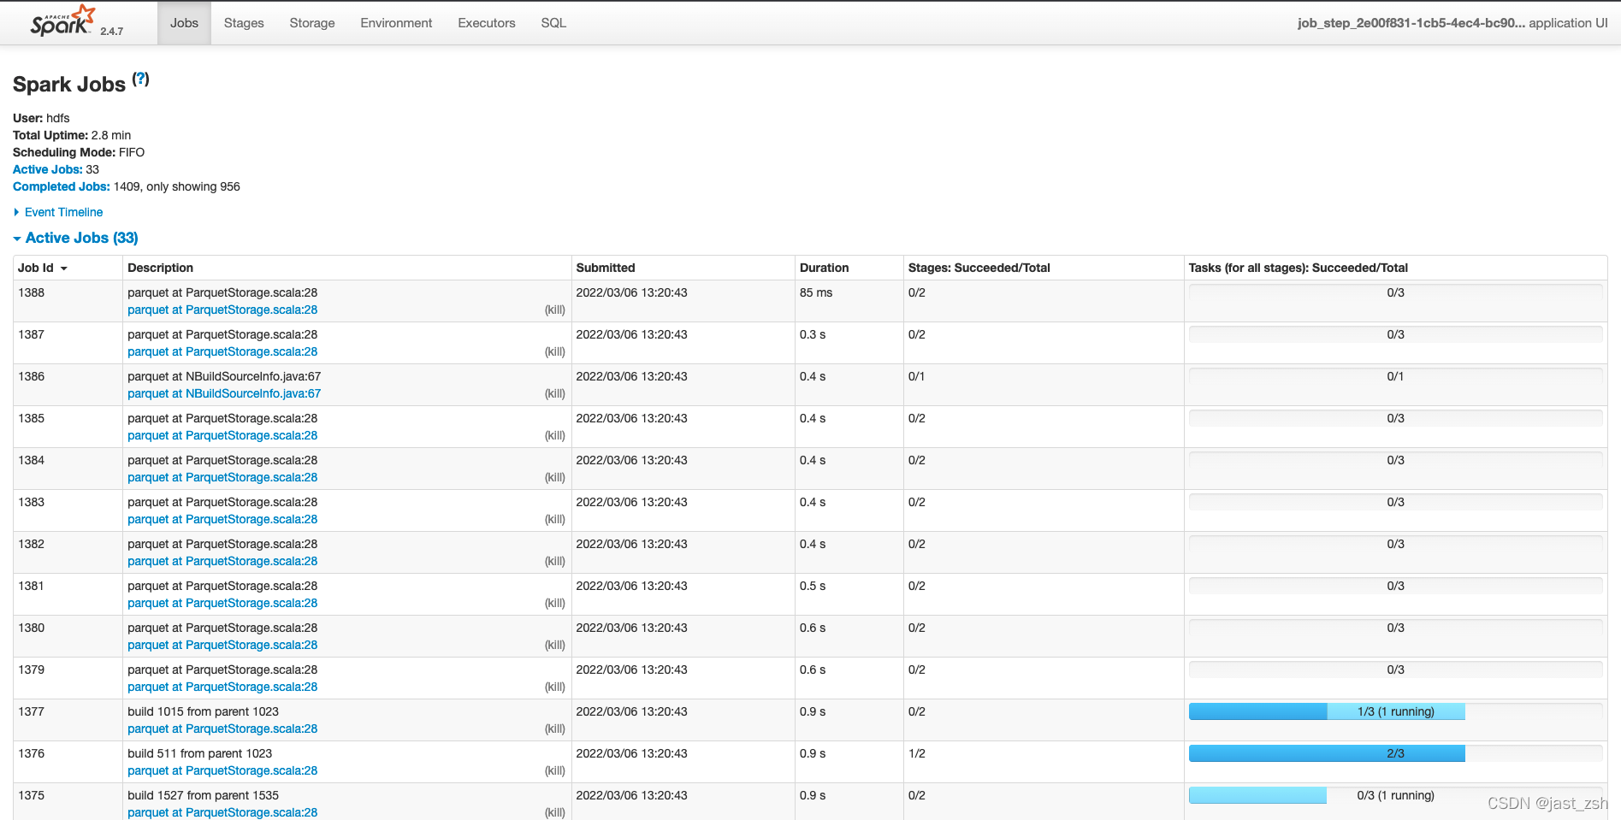Kill job 1384
The height and width of the screenshot is (820, 1621).
pos(555,477)
